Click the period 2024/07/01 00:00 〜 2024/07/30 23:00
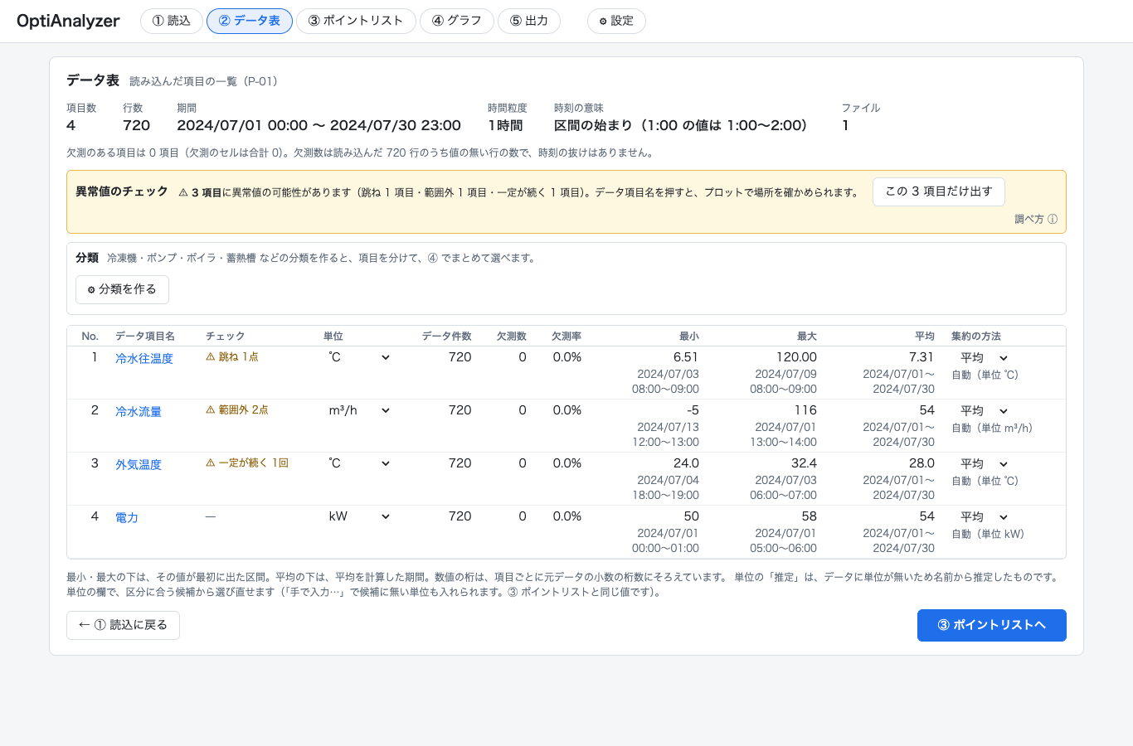This screenshot has height=746, width=1133. tap(319, 125)
